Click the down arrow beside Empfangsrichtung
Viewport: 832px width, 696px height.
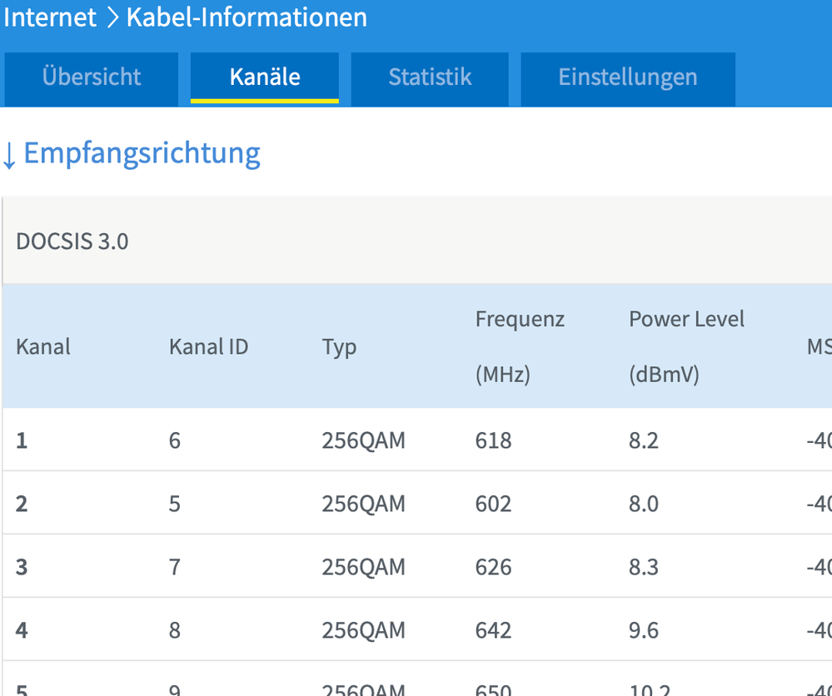click(x=9, y=156)
